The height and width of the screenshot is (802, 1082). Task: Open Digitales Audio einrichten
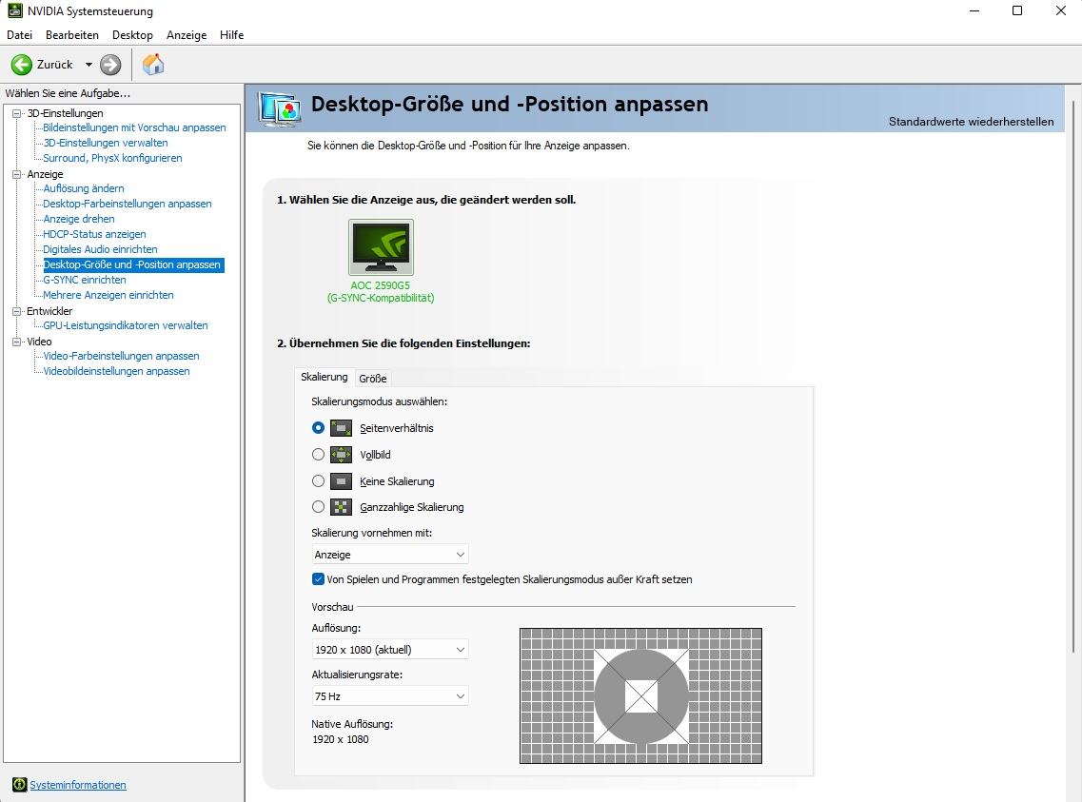100,249
